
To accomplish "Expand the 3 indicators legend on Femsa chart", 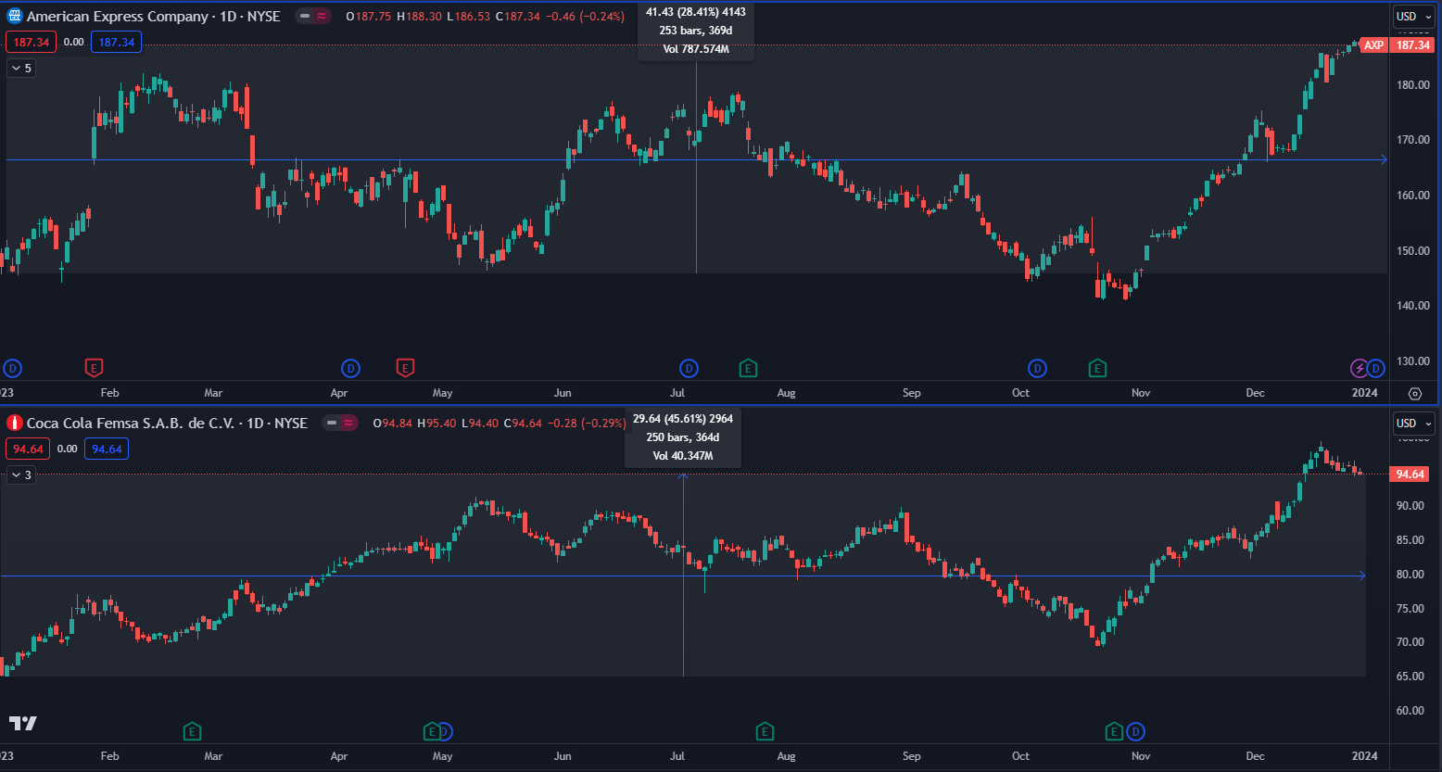I will pyautogui.click(x=21, y=475).
